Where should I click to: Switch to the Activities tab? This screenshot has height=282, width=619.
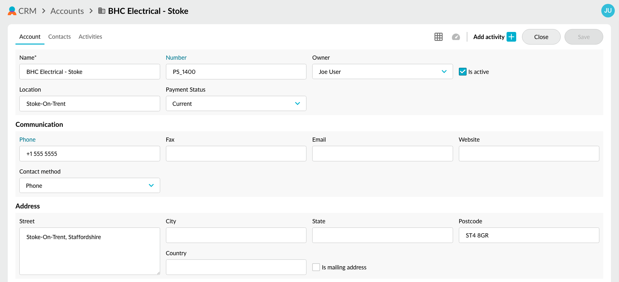click(90, 37)
